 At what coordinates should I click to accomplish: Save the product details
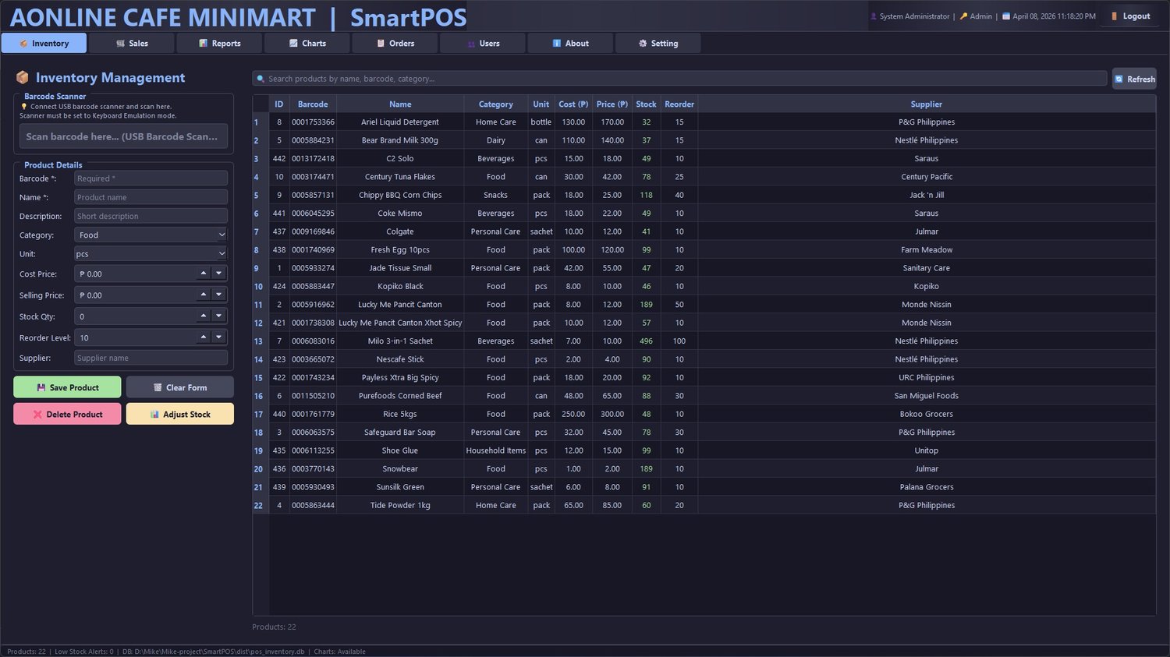pyautogui.click(x=67, y=387)
